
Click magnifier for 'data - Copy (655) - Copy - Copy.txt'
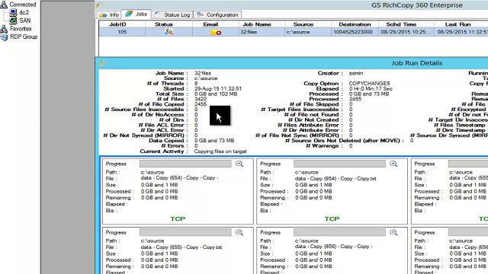(239, 232)
